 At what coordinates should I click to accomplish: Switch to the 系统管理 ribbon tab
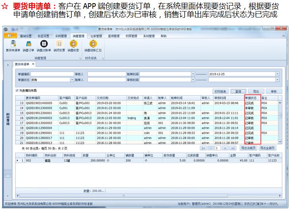click(x=149, y=36)
